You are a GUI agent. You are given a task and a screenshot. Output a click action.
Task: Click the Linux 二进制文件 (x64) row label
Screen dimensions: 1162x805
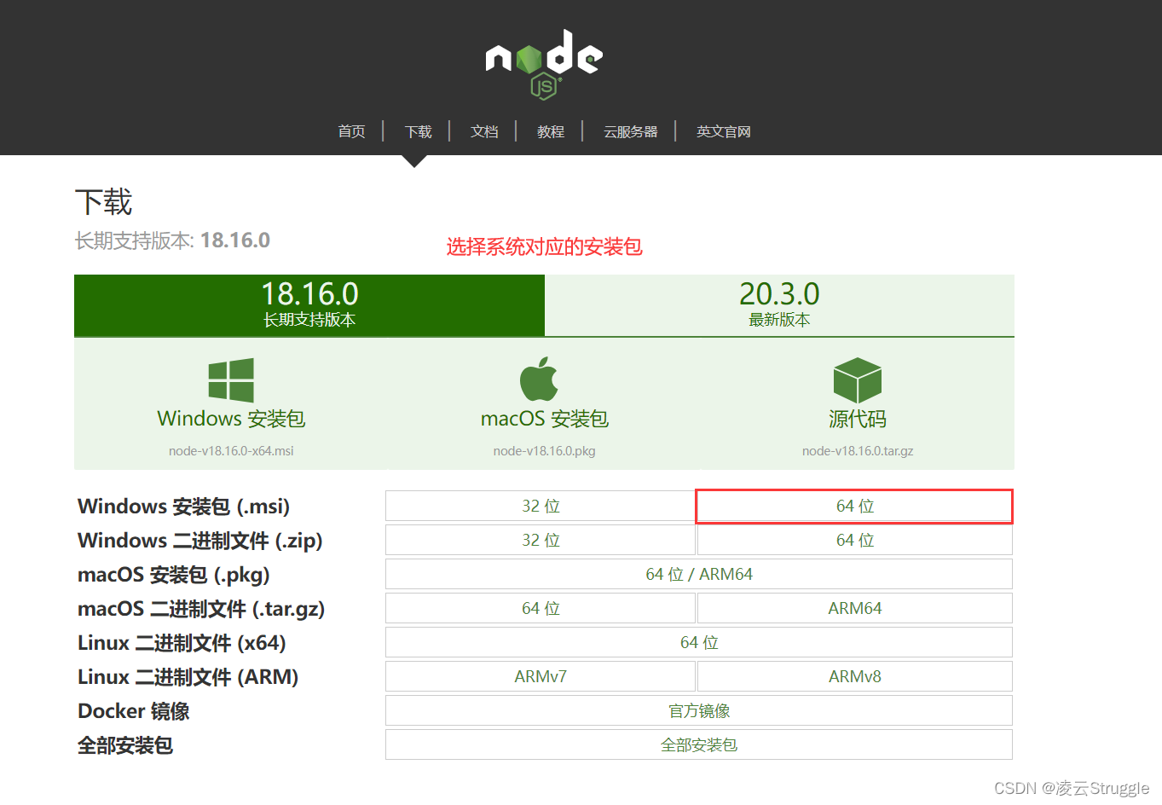[x=182, y=643]
